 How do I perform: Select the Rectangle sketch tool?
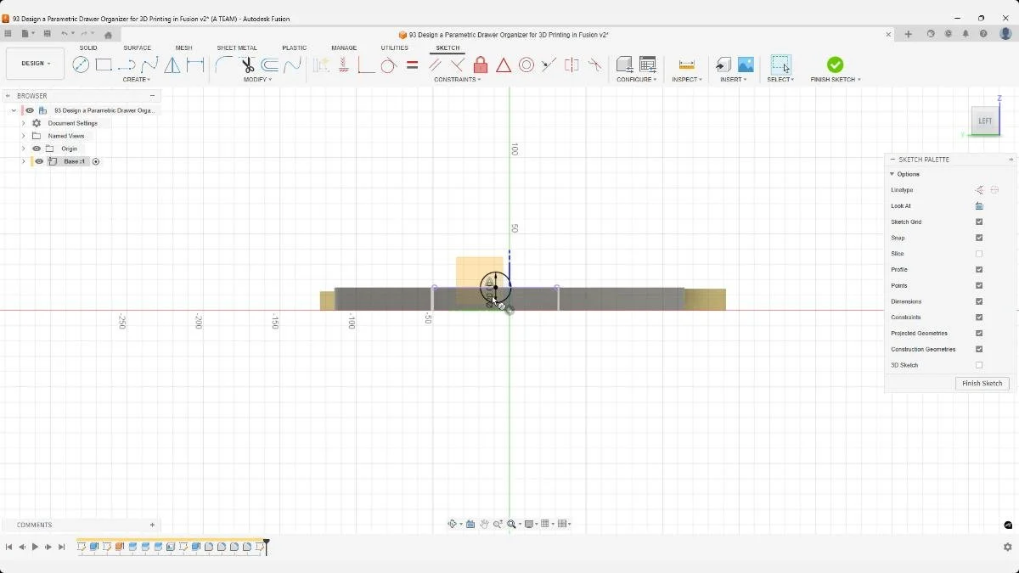click(105, 65)
